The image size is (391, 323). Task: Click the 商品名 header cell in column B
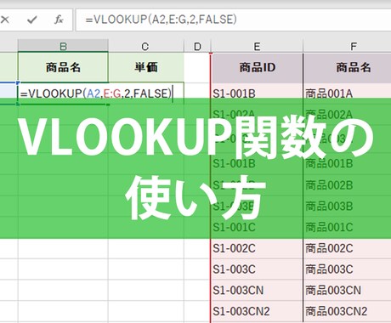tap(63, 67)
